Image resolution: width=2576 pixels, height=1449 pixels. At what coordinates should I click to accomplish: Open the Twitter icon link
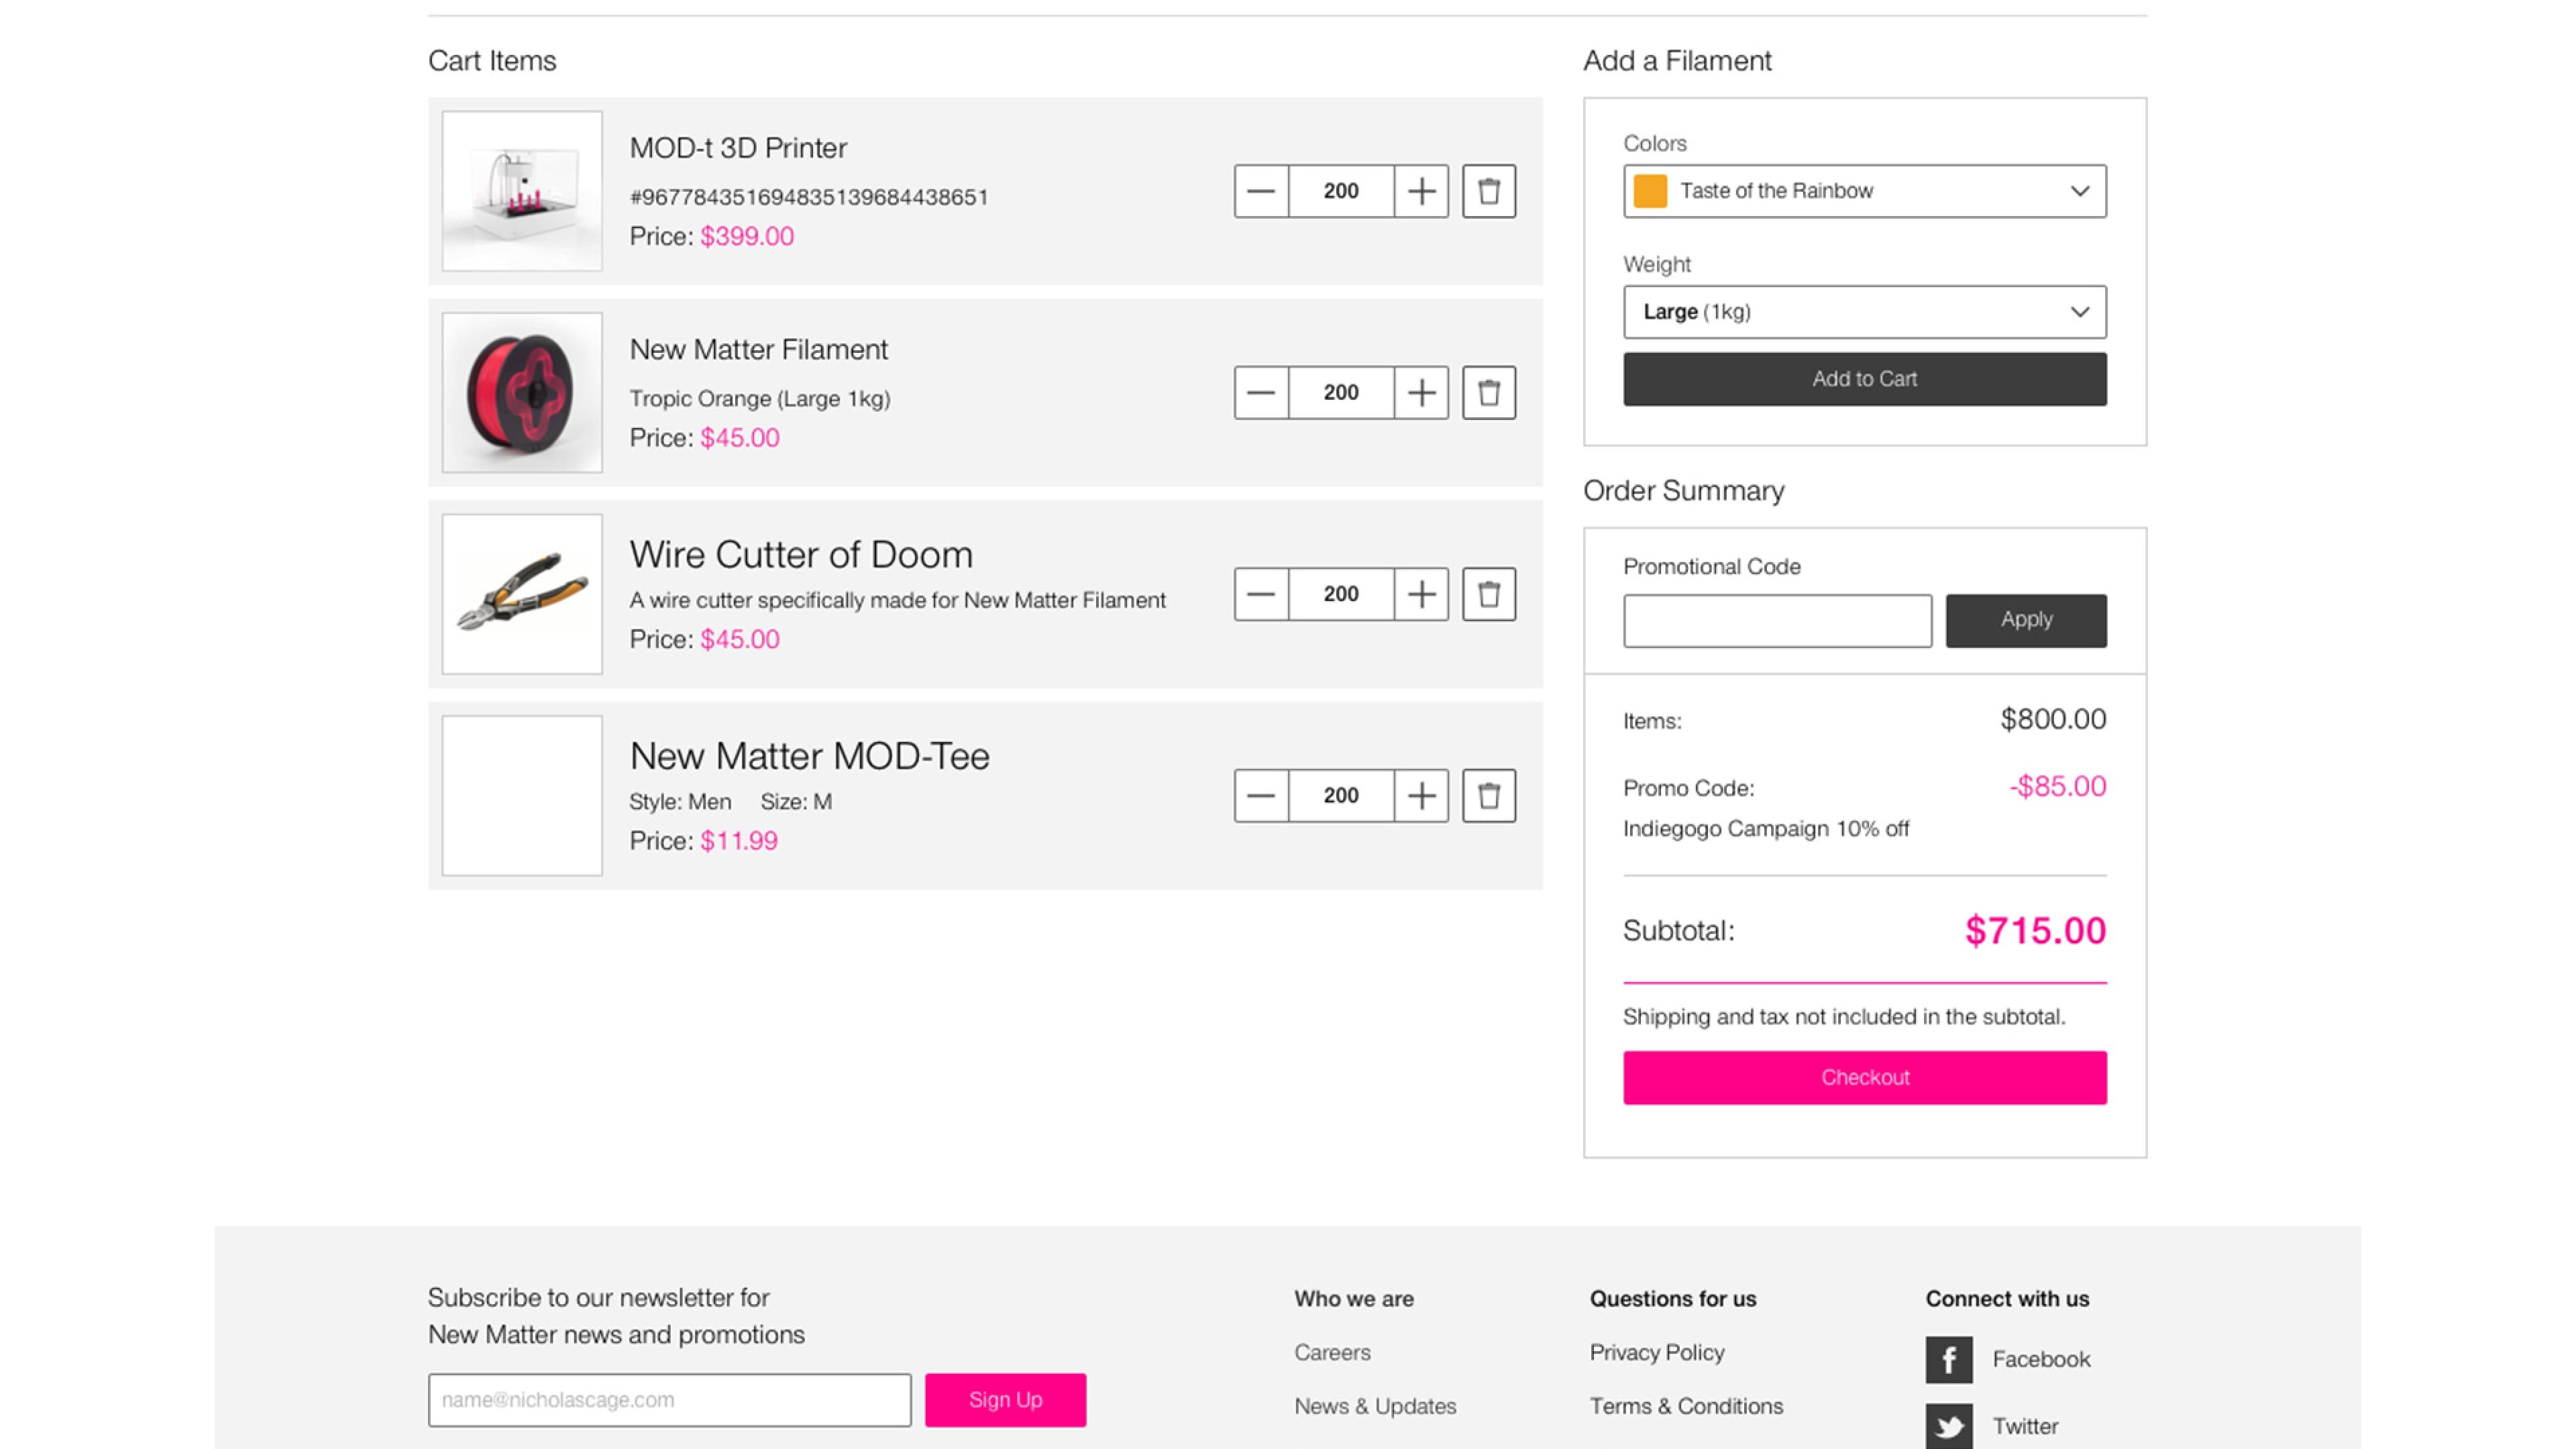[x=1948, y=1426]
